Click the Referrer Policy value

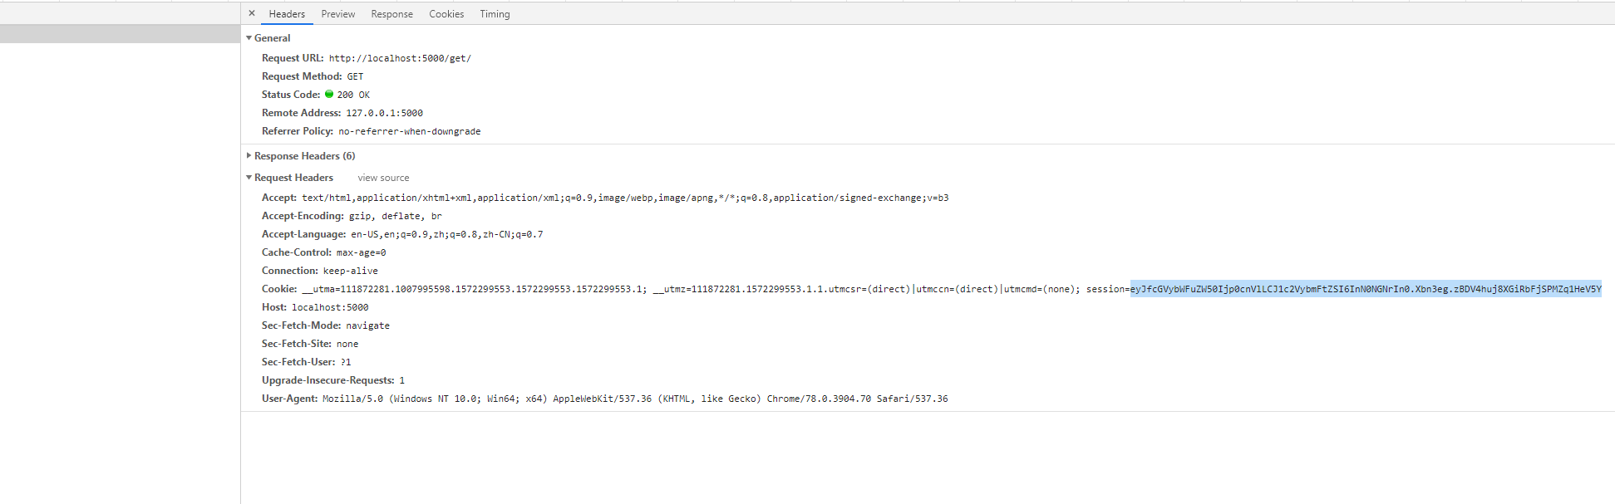[409, 131]
